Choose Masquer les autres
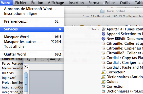The height and width of the screenshot is (94, 143). point(32,42)
